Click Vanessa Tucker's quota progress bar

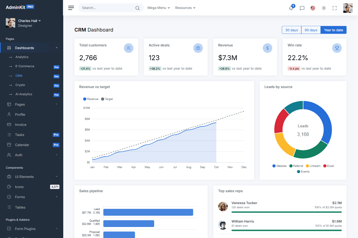[287, 212]
